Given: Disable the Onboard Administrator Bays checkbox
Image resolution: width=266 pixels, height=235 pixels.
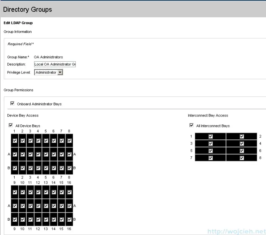Looking at the screenshot, I should [x=12, y=103].
